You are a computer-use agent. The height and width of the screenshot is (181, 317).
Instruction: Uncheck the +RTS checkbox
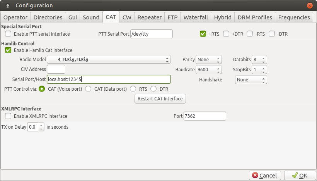pos(203,34)
